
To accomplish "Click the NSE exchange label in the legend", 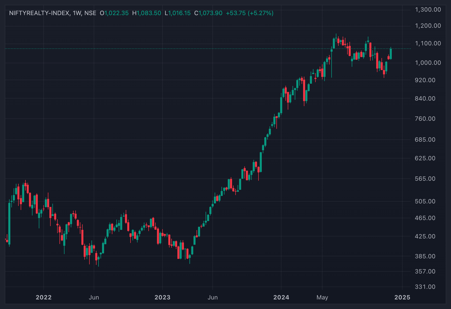I will (x=90, y=13).
